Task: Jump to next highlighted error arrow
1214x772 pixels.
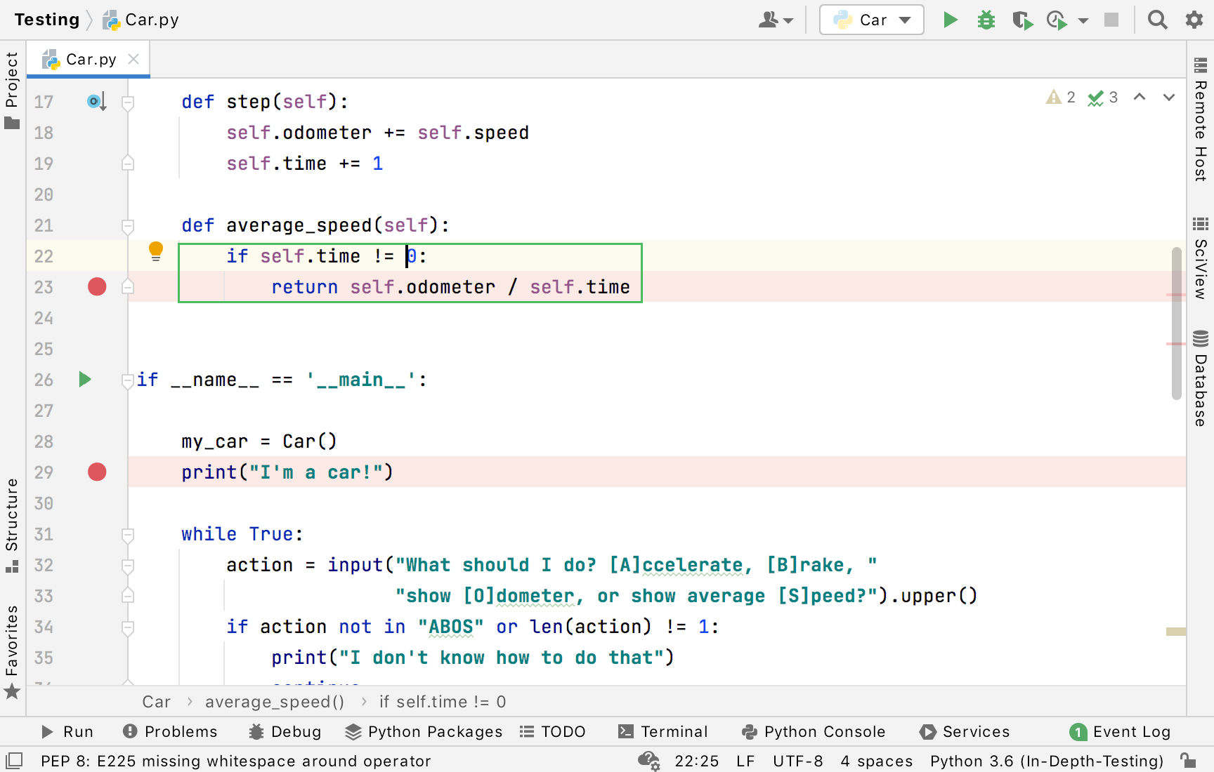Action: (x=1169, y=98)
